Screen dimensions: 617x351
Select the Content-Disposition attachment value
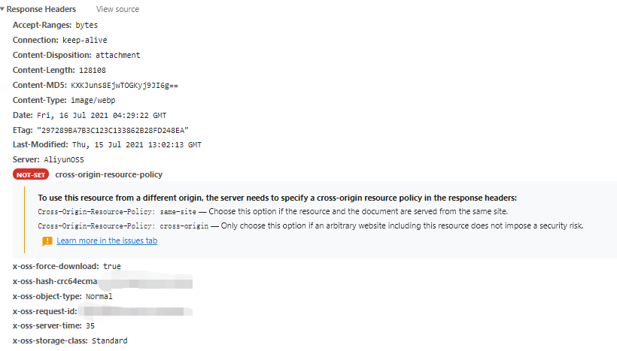click(x=117, y=55)
